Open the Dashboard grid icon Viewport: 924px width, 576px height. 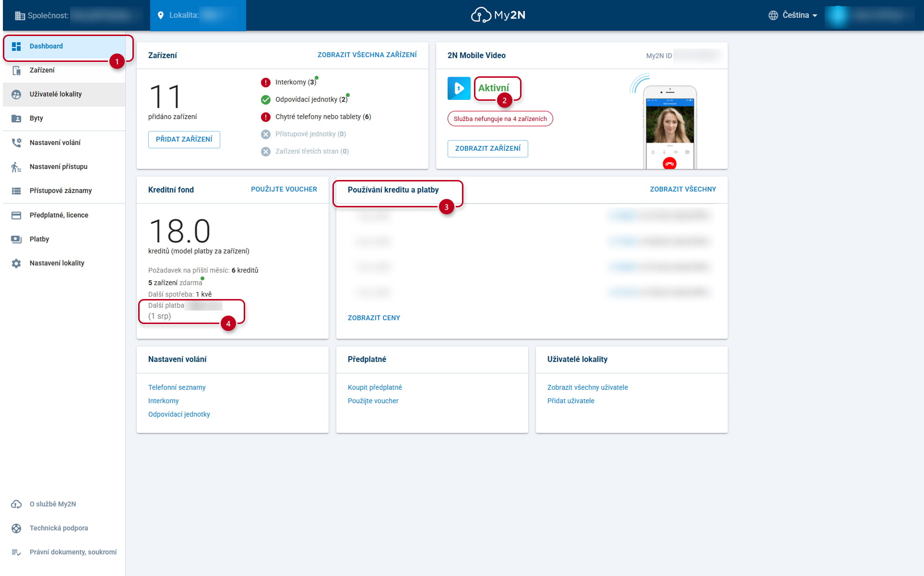tap(16, 46)
